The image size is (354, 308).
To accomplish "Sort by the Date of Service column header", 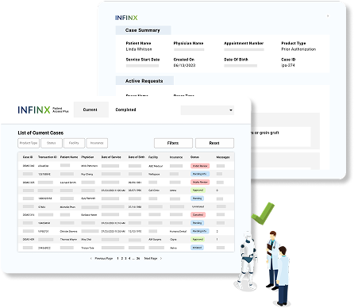I will (x=111, y=157).
